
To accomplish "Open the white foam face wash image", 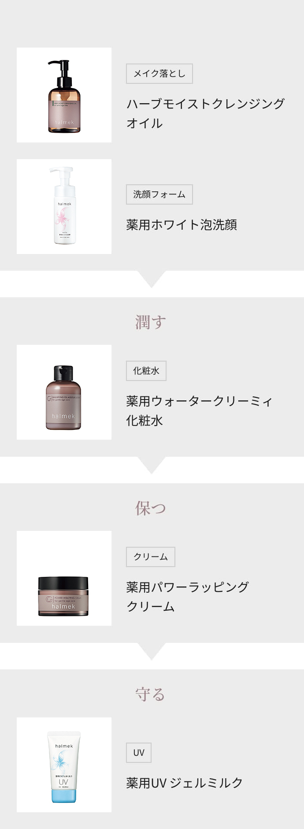I will (64, 206).
